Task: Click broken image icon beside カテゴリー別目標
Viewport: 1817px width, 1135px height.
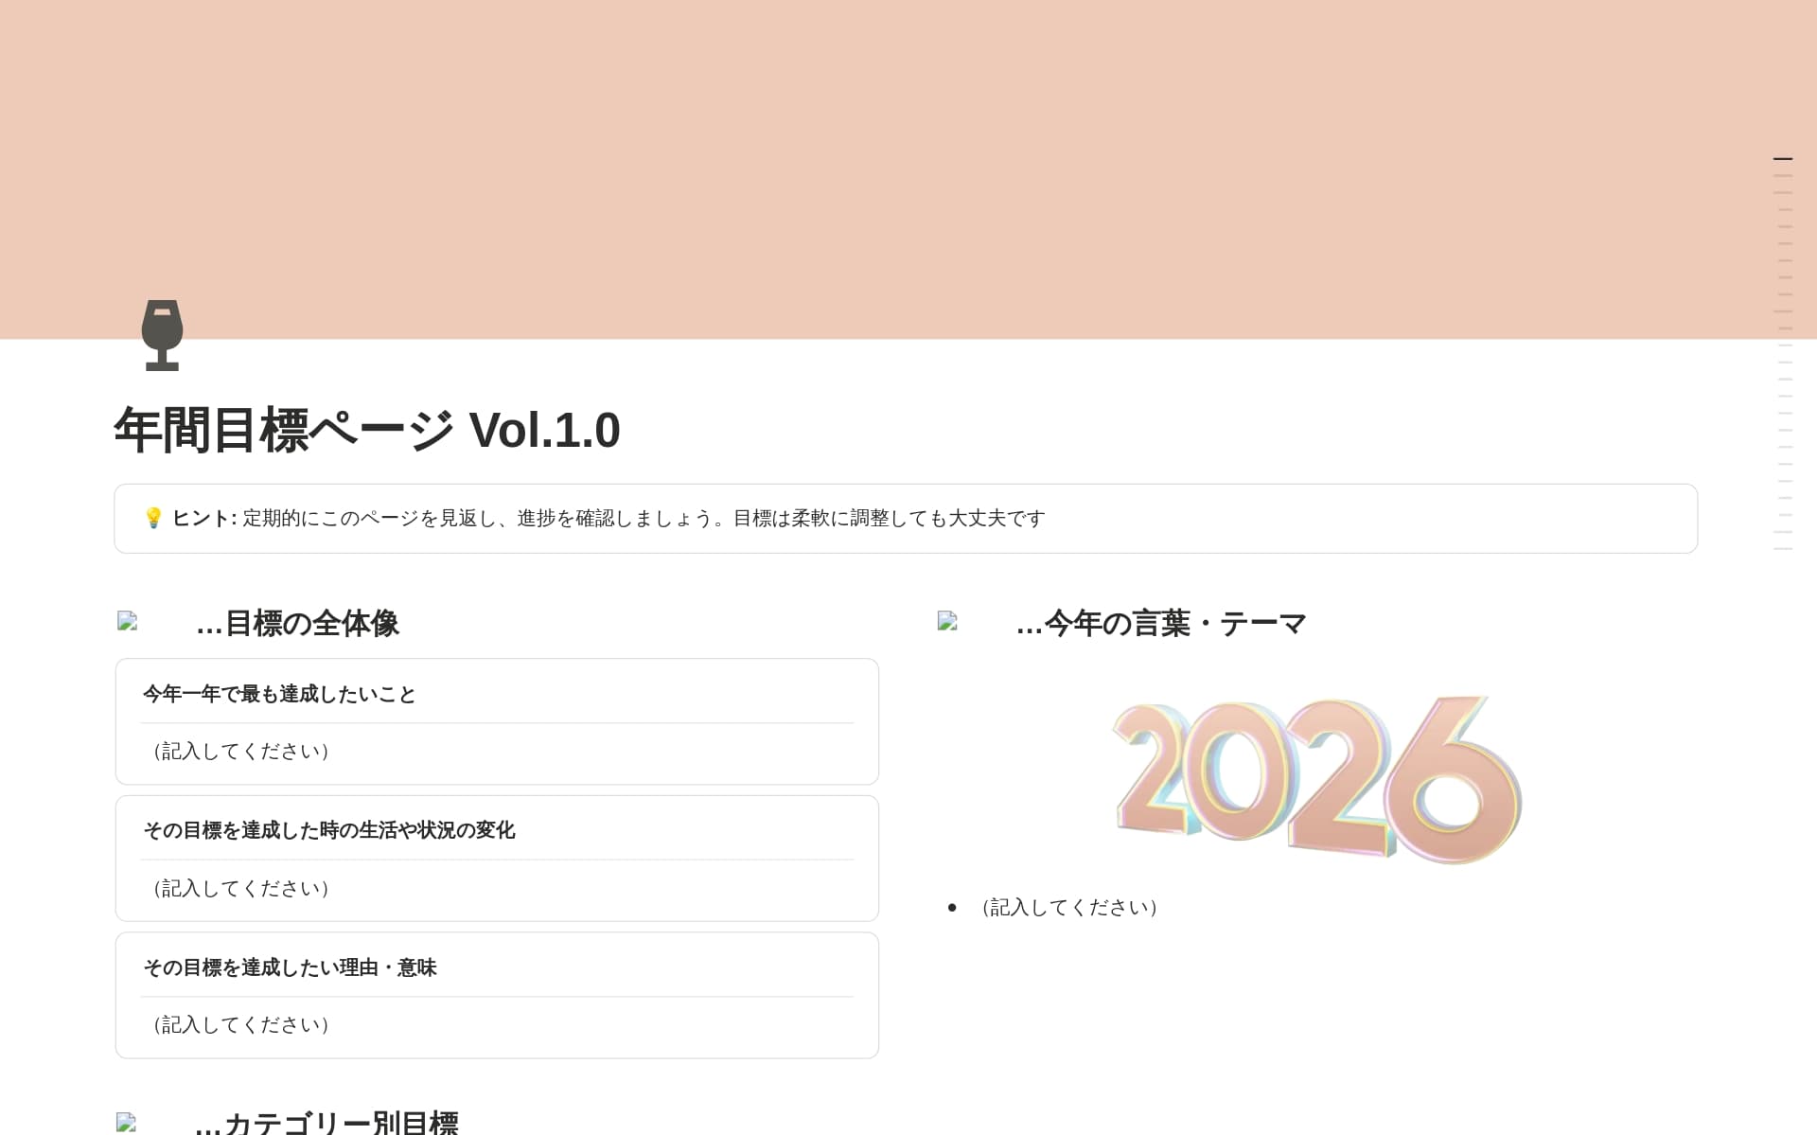Action: [x=127, y=1123]
